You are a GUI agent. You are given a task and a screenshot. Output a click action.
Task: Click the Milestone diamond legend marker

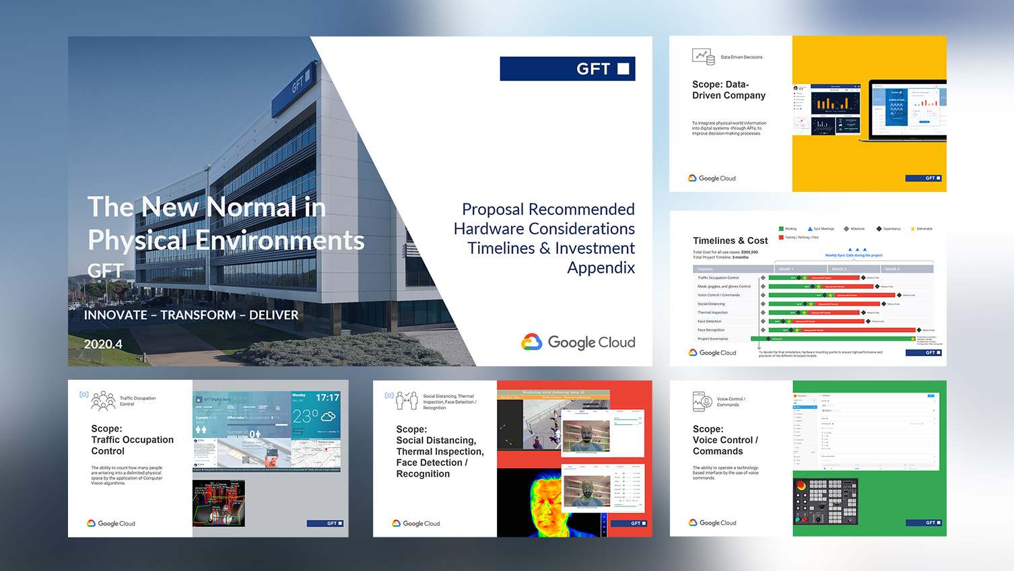point(846,229)
